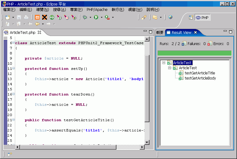Collapse the nested ArticleTest tree node
237x159 pixels.
(170, 68)
